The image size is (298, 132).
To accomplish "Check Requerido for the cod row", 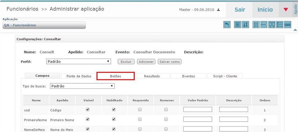I will click(140, 109).
